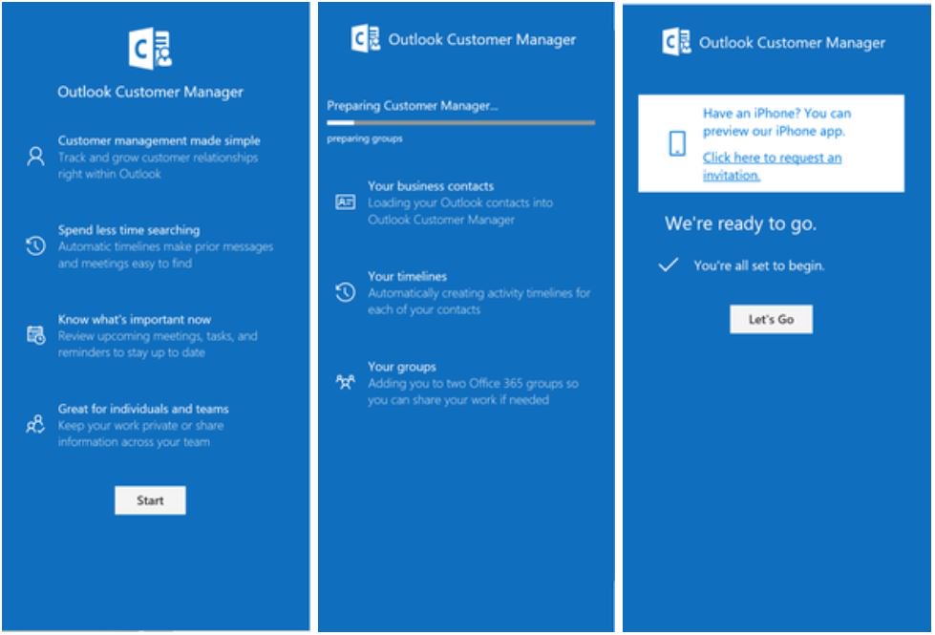Click the 'Your timelines' heading

(x=407, y=277)
